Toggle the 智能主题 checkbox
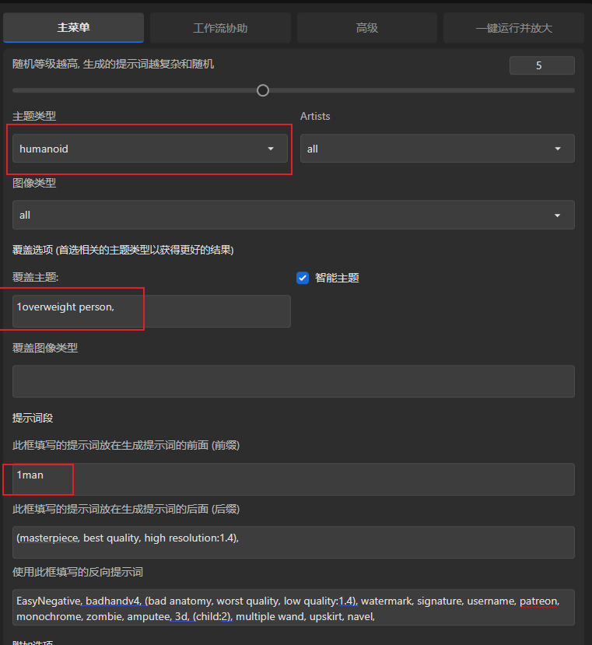 303,278
